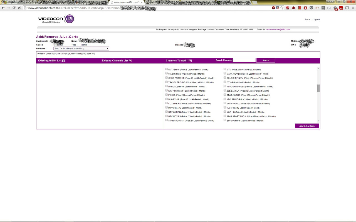Click the Google +1 extension button
Viewport: 356px width, 222px height.
pyautogui.click(x=317, y=8)
